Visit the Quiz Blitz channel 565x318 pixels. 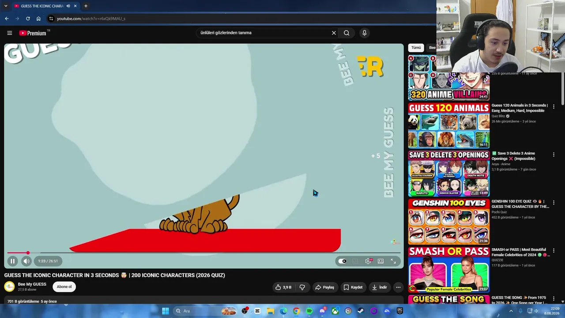click(x=498, y=116)
